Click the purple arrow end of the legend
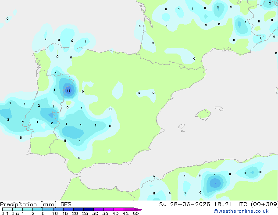278x215 pixels. point(139,209)
